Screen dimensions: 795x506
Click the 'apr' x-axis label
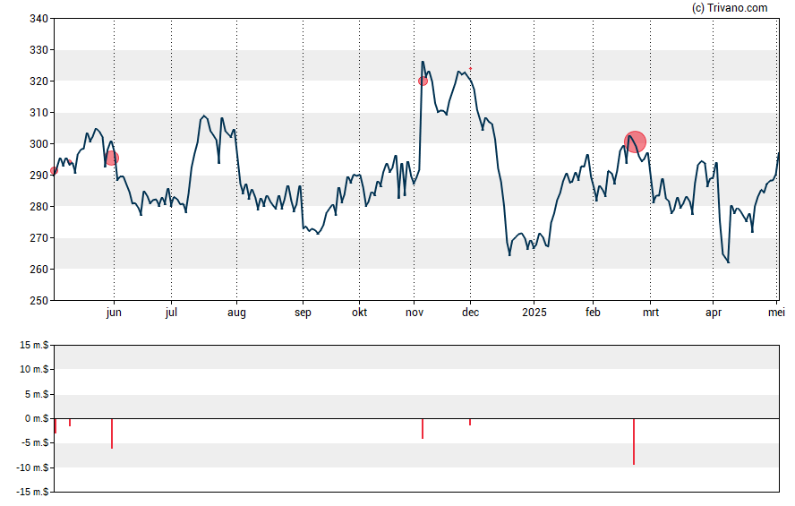click(714, 313)
